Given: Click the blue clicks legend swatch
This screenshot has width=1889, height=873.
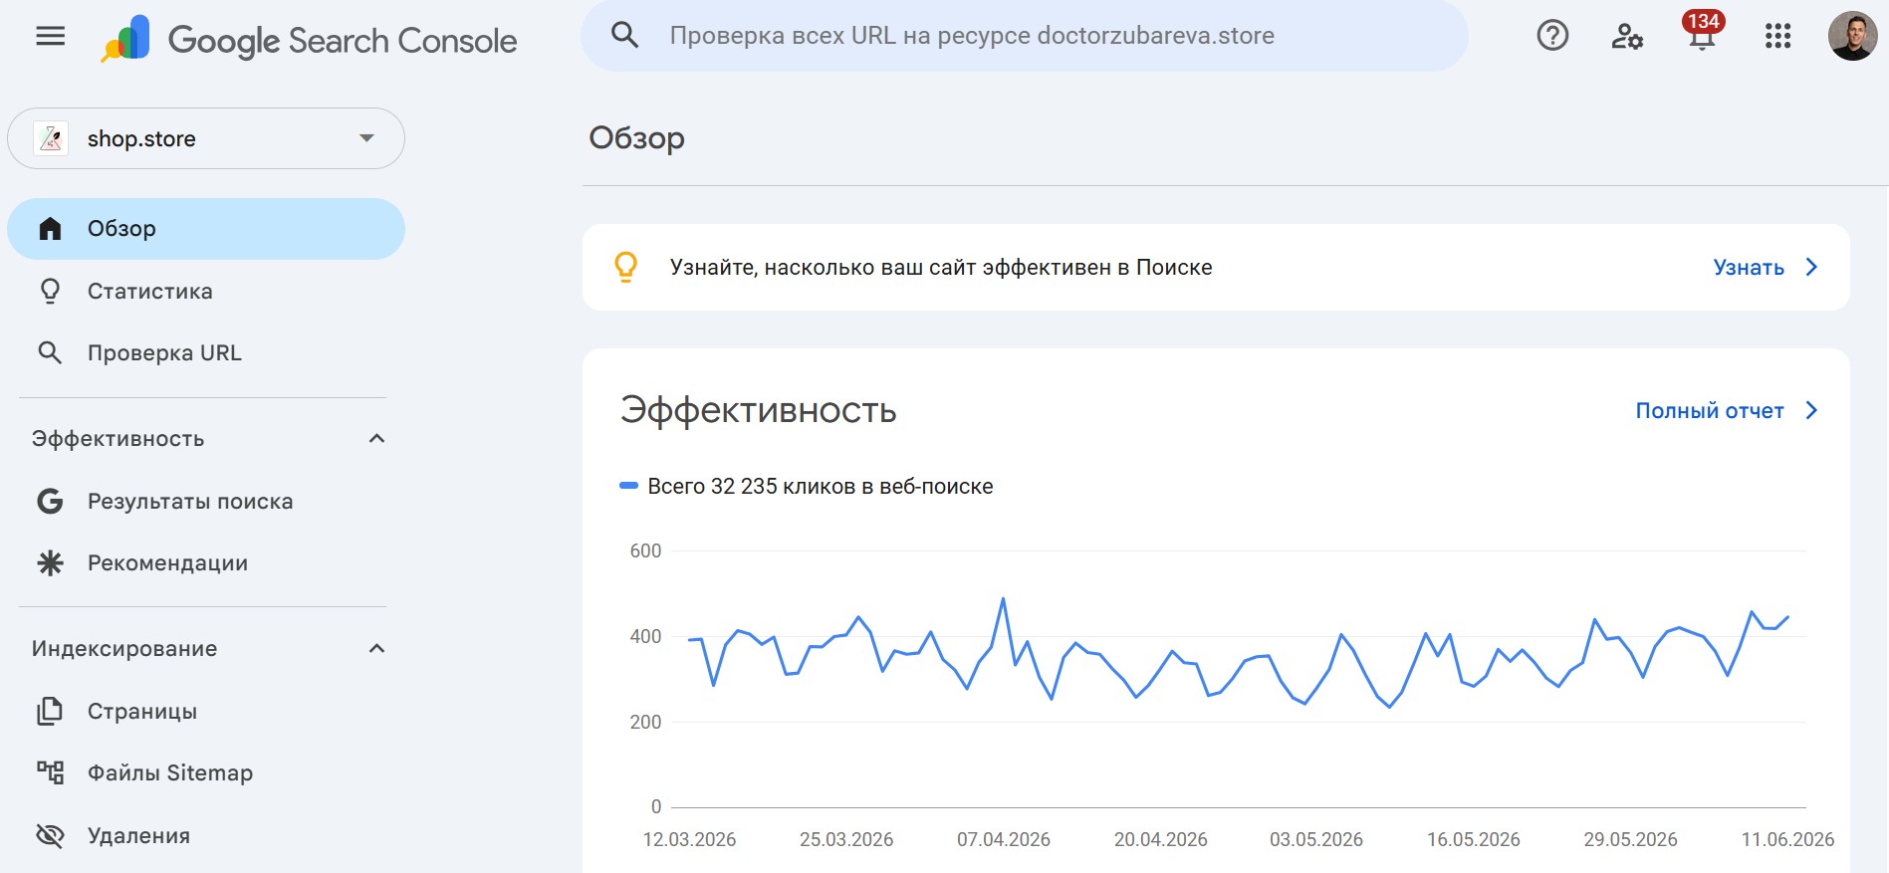Looking at the screenshot, I should (628, 486).
